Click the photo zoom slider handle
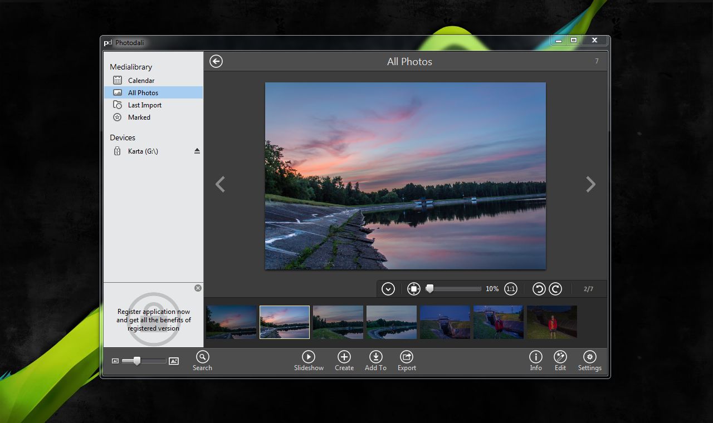Screen dimensions: 713x423 click(429, 288)
